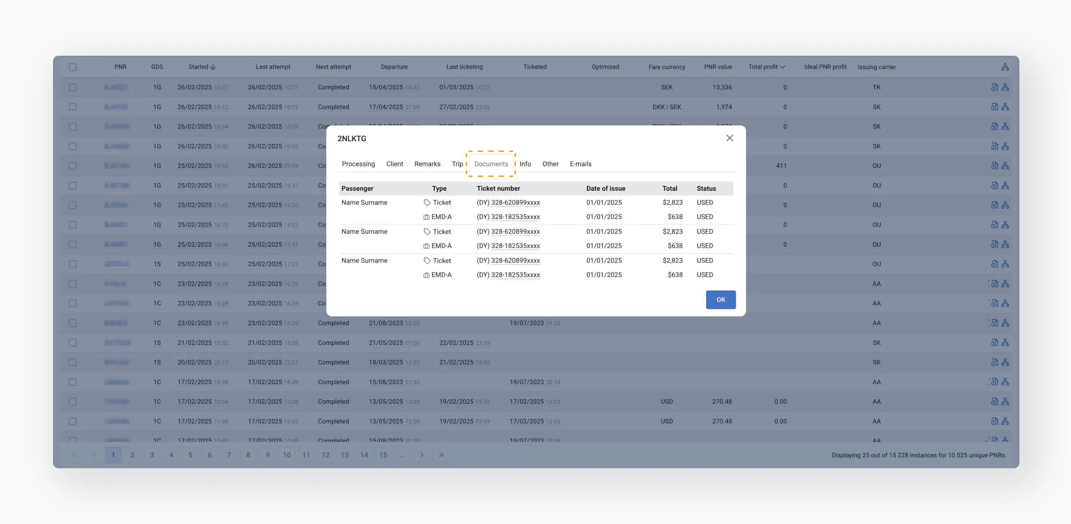Go to page 7 in pagination

pyautogui.click(x=229, y=455)
